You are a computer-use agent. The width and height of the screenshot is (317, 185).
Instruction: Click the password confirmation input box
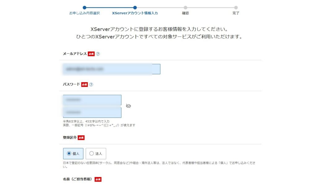[92, 112]
